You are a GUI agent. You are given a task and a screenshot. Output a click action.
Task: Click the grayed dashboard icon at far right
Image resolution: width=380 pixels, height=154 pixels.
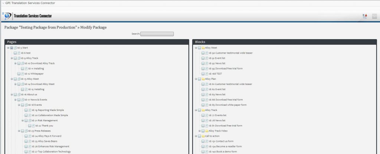pyautogui.click(x=374, y=16)
